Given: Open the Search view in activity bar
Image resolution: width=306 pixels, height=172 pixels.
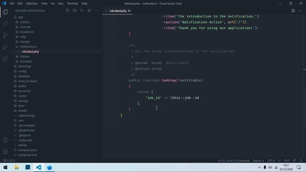Looking at the screenshot, I should (x=5, y=23).
